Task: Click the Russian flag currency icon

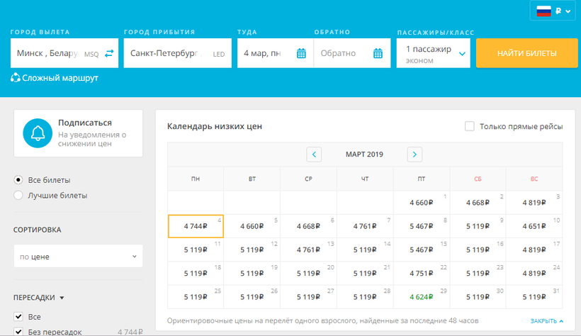Action: [x=543, y=11]
